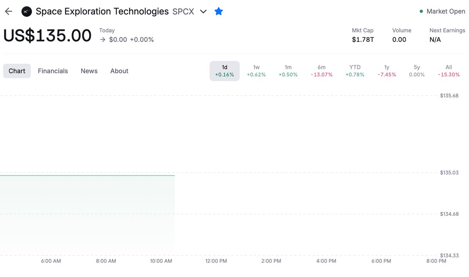Select the Chart tab
Image resolution: width=469 pixels, height=277 pixels.
tap(17, 71)
